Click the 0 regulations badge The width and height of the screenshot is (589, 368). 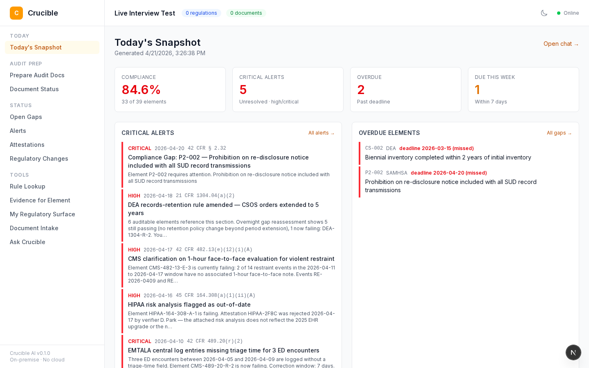[x=201, y=13]
